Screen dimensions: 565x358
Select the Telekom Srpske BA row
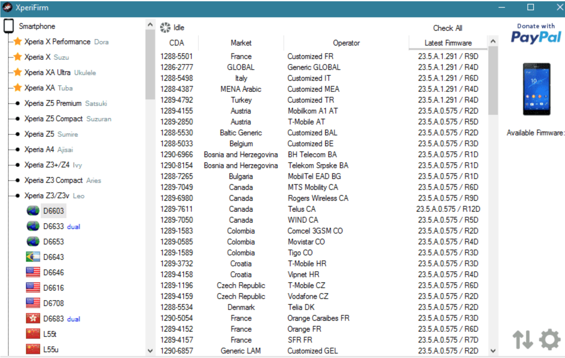[322, 166]
